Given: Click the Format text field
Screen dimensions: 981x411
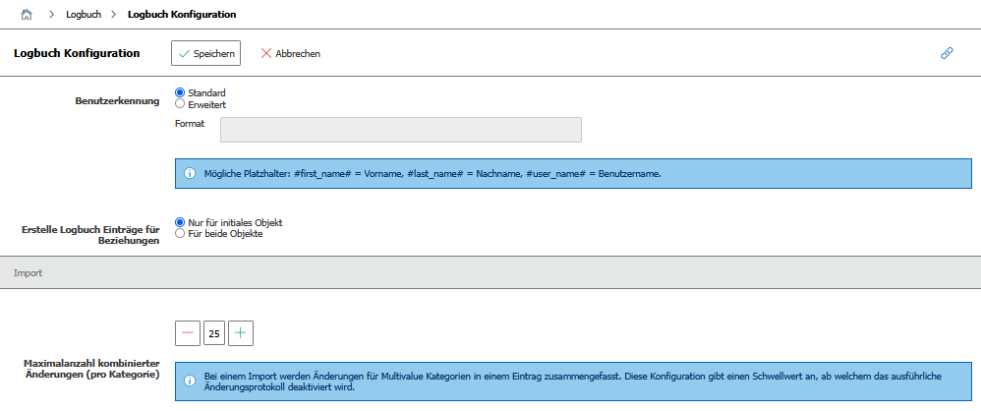Looking at the screenshot, I should point(401,130).
